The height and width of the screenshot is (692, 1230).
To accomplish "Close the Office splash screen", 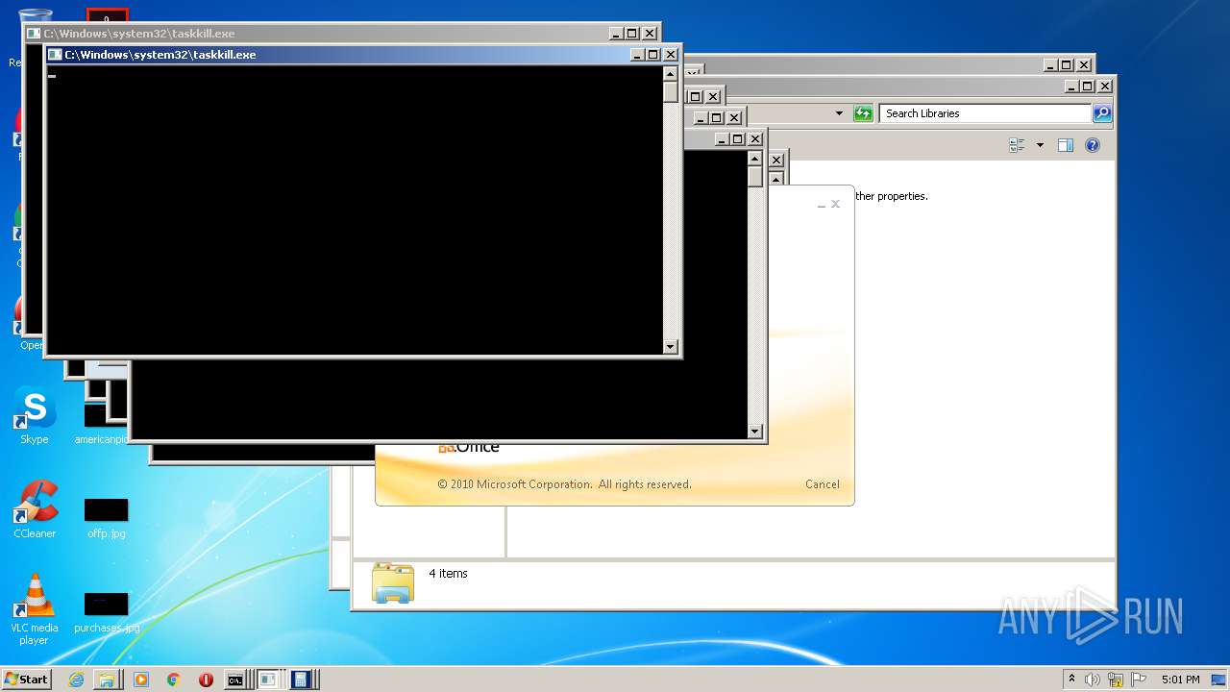I will (835, 204).
